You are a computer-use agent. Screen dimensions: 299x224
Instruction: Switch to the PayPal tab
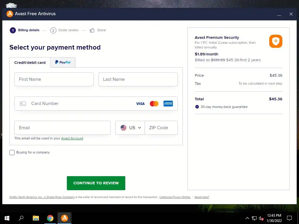pyautogui.click(x=63, y=62)
